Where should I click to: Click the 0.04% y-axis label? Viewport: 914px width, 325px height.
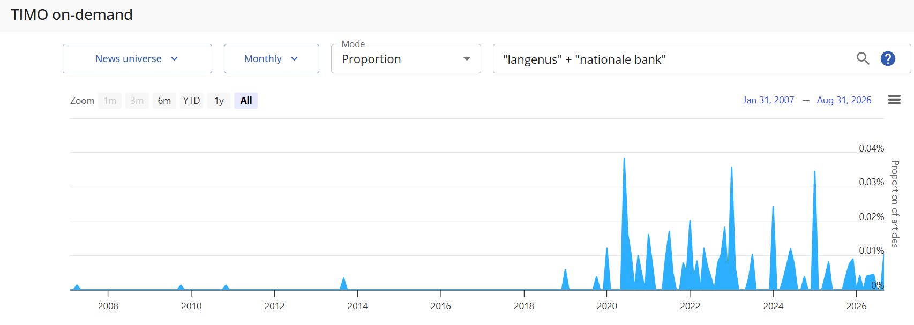click(x=871, y=148)
